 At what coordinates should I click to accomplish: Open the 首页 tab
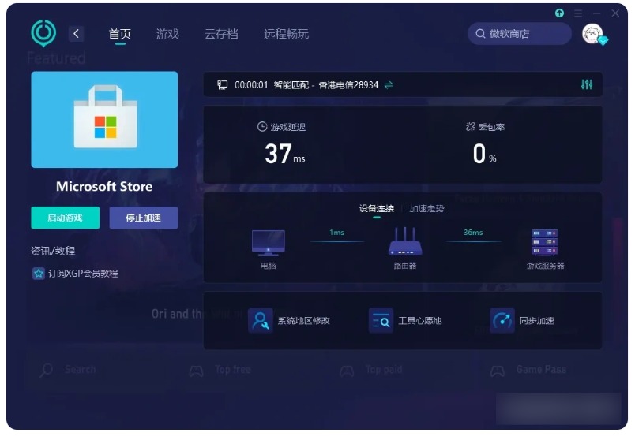click(x=120, y=34)
